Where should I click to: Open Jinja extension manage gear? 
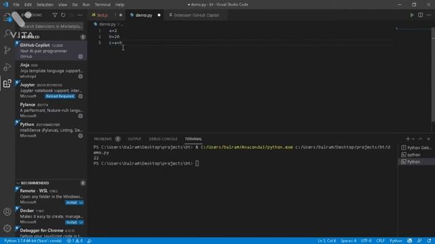80,77
